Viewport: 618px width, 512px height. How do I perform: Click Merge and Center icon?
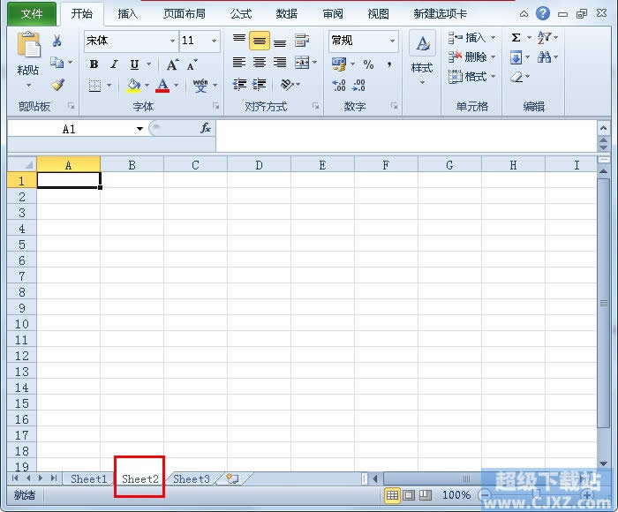(x=302, y=63)
